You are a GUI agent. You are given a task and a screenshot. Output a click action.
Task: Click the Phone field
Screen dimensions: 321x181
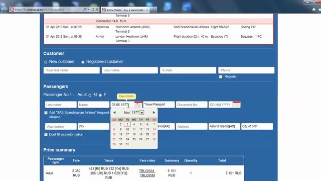point(246,70)
